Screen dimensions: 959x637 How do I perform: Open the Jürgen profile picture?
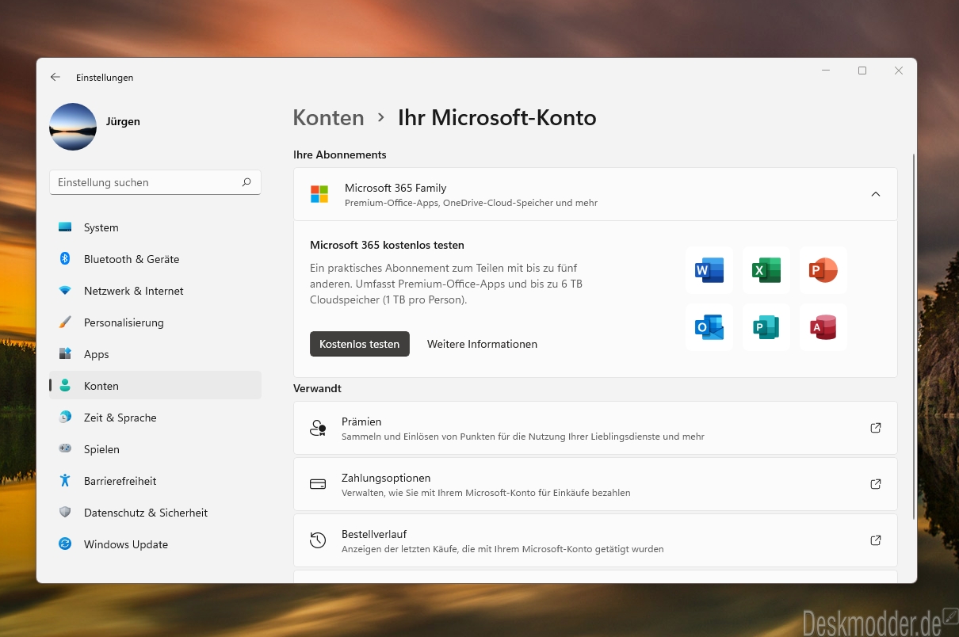point(73,127)
